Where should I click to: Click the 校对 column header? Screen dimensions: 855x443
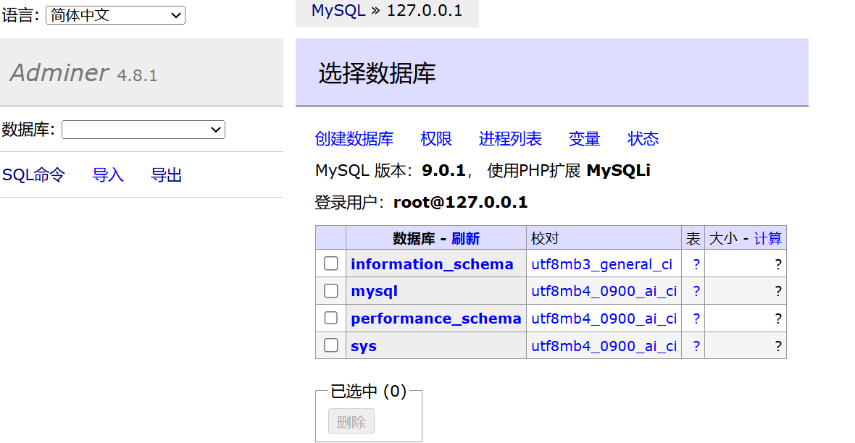coord(546,239)
